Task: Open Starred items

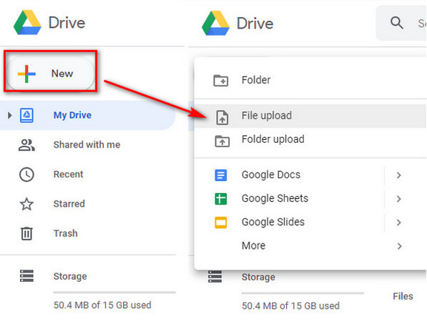Action: tap(69, 204)
